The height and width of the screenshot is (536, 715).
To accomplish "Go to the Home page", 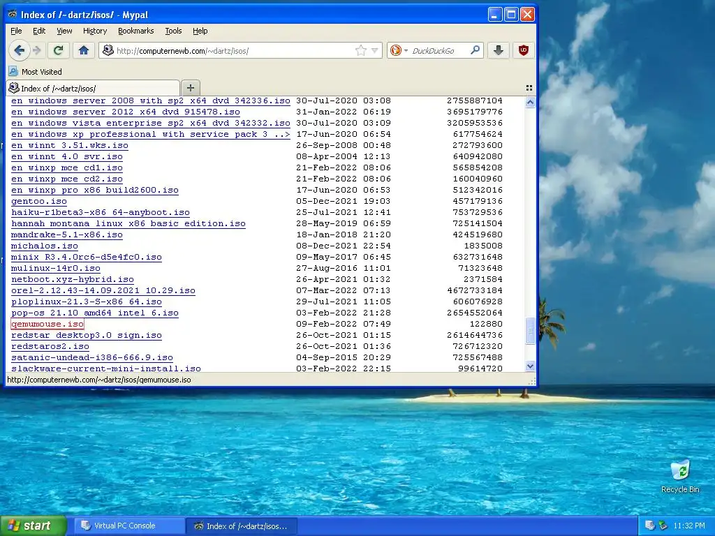I will pyautogui.click(x=84, y=50).
